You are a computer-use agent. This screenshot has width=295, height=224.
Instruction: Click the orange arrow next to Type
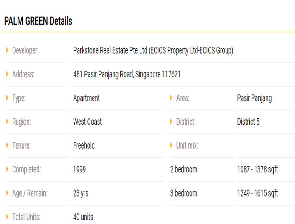pyautogui.click(x=7, y=98)
